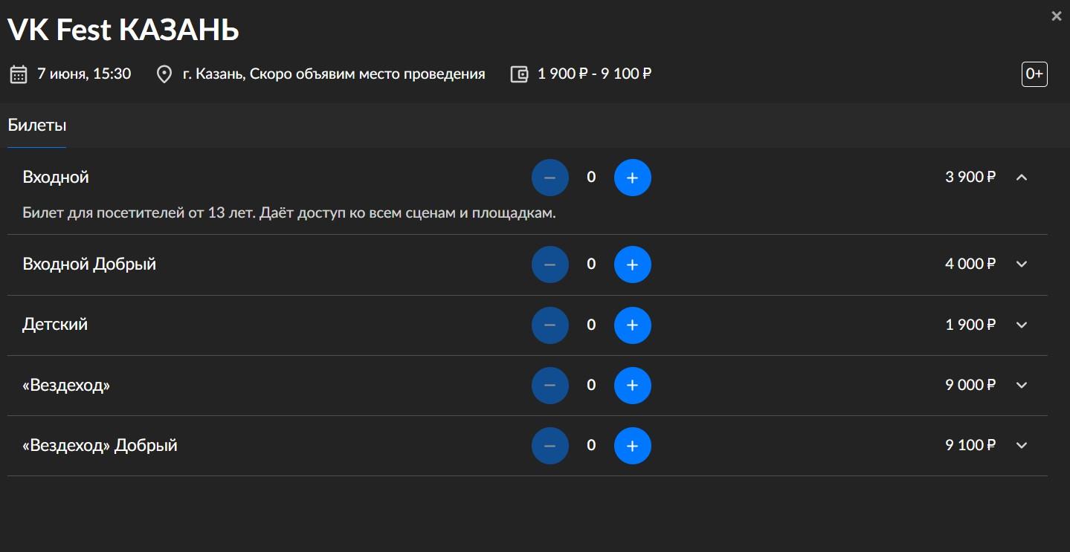Click the «Вездеход» Добрый ticket name
The width and height of the screenshot is (1070, 552).
pos(100,445)
